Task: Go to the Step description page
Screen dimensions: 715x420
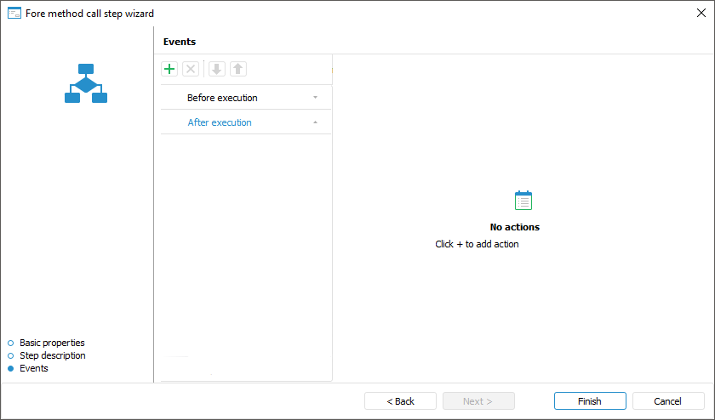Action: [52, 355]
